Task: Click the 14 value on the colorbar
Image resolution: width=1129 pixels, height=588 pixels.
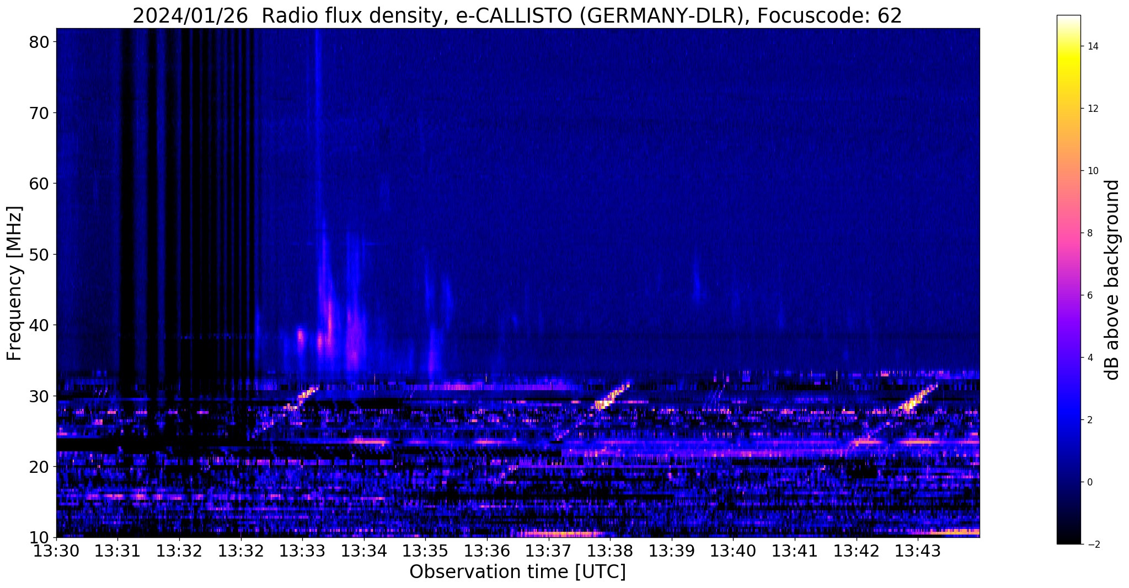Action: (x=1092, y=46)
